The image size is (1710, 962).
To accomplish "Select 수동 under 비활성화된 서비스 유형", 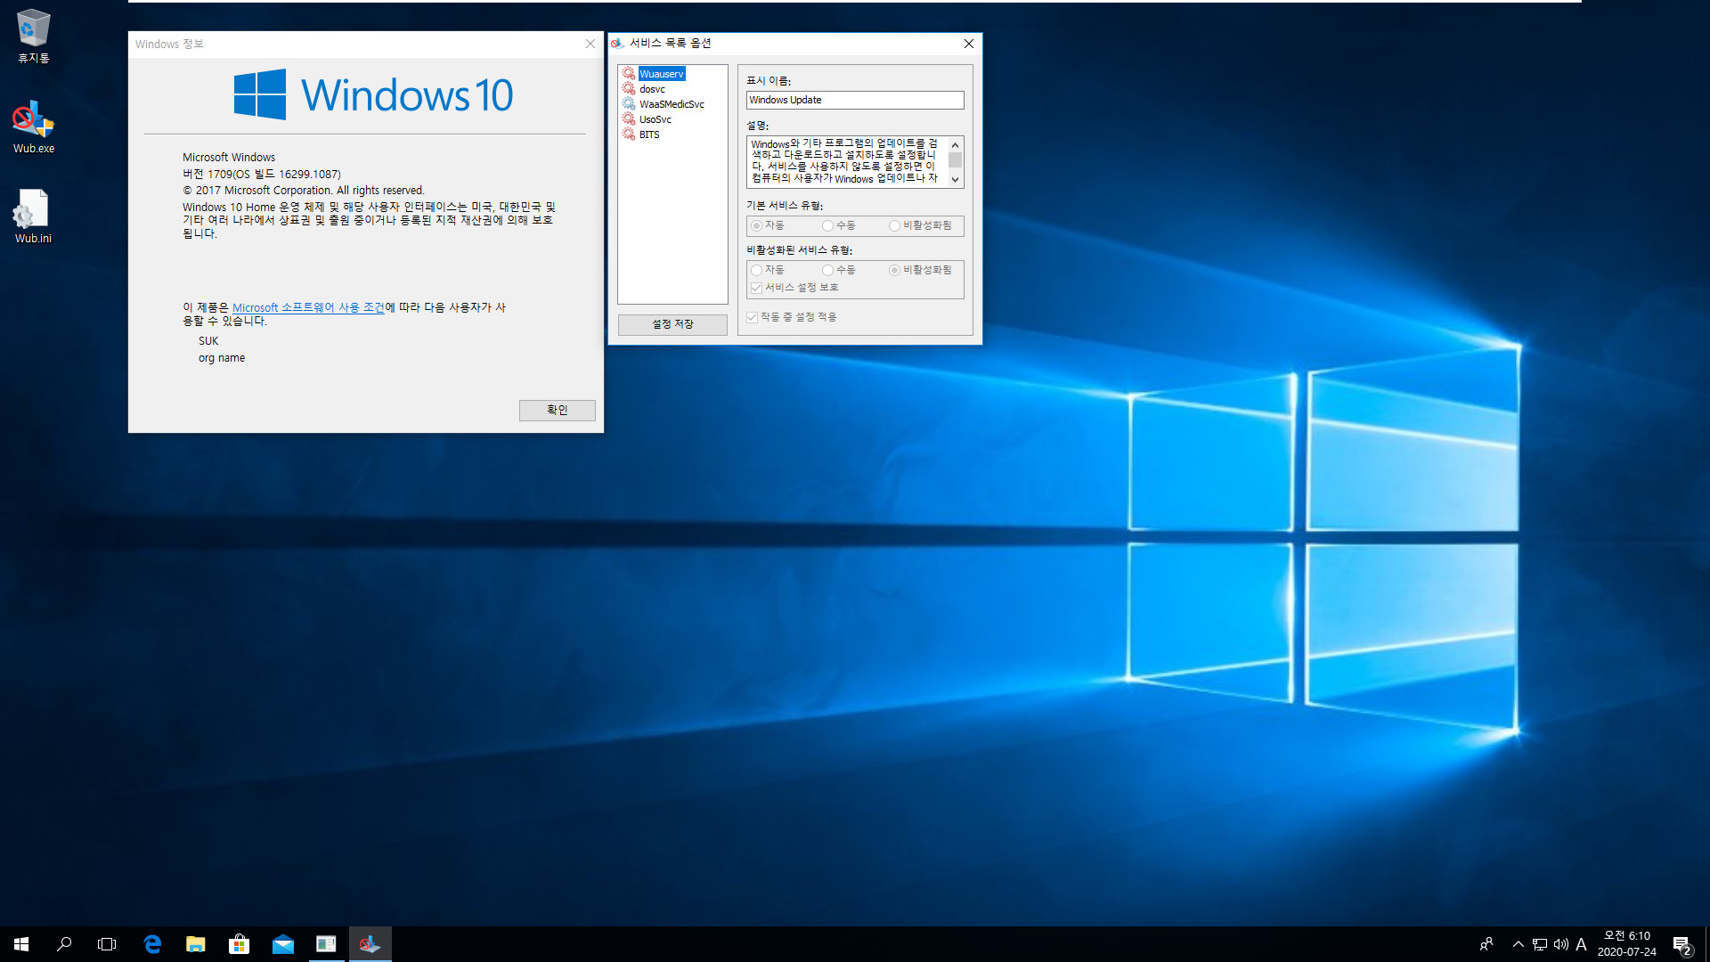I will coord(838,270).
